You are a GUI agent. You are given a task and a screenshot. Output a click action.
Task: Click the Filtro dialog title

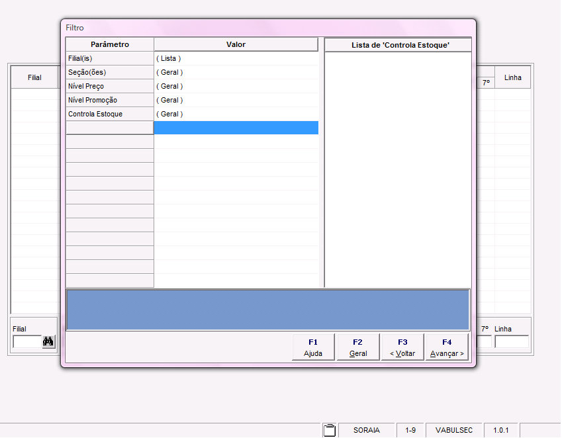click(75, 28)
